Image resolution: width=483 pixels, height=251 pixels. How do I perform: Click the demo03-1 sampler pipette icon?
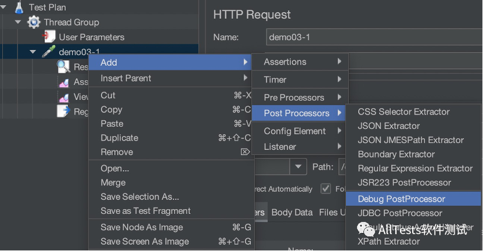49,52
